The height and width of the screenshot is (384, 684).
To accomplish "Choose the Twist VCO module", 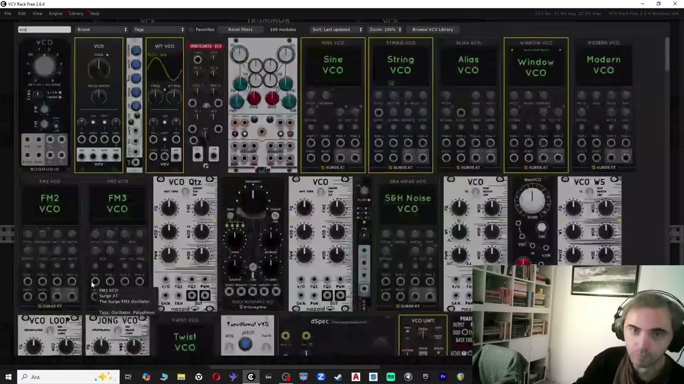I will pyautogui.click(x=185, y=335).
